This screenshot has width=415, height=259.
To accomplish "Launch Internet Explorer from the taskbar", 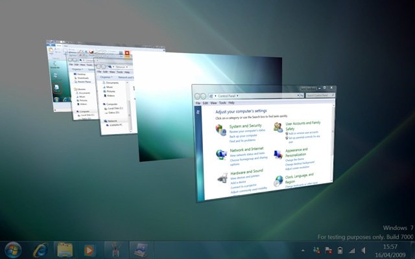I will tap(40, 250).
